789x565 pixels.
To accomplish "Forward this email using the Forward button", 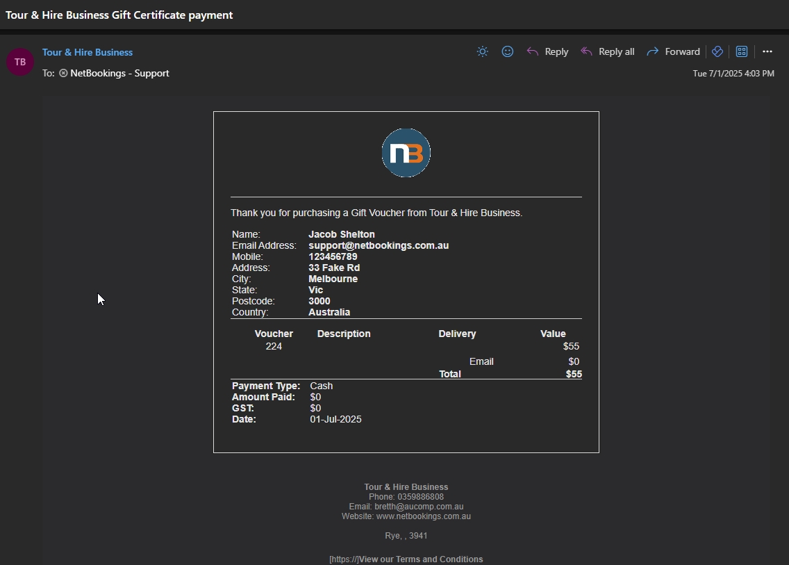I will 673,51.
